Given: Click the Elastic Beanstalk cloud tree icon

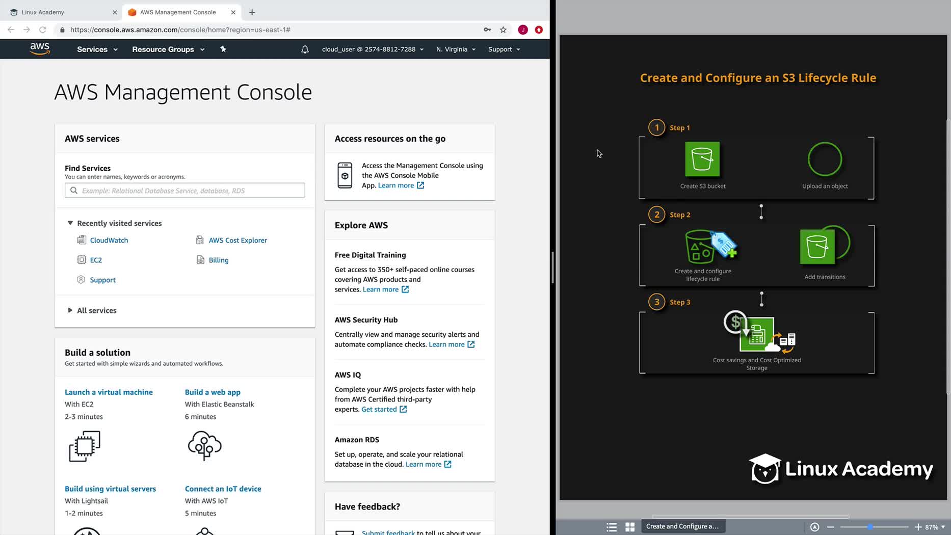Looking at the screenshot, I should [204, 446].
